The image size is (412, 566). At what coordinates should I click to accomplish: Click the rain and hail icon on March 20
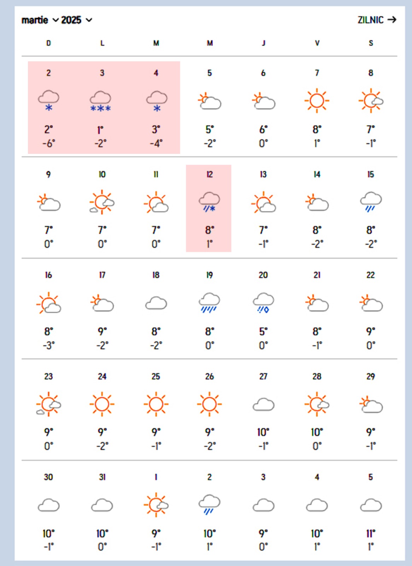[263, 303]
